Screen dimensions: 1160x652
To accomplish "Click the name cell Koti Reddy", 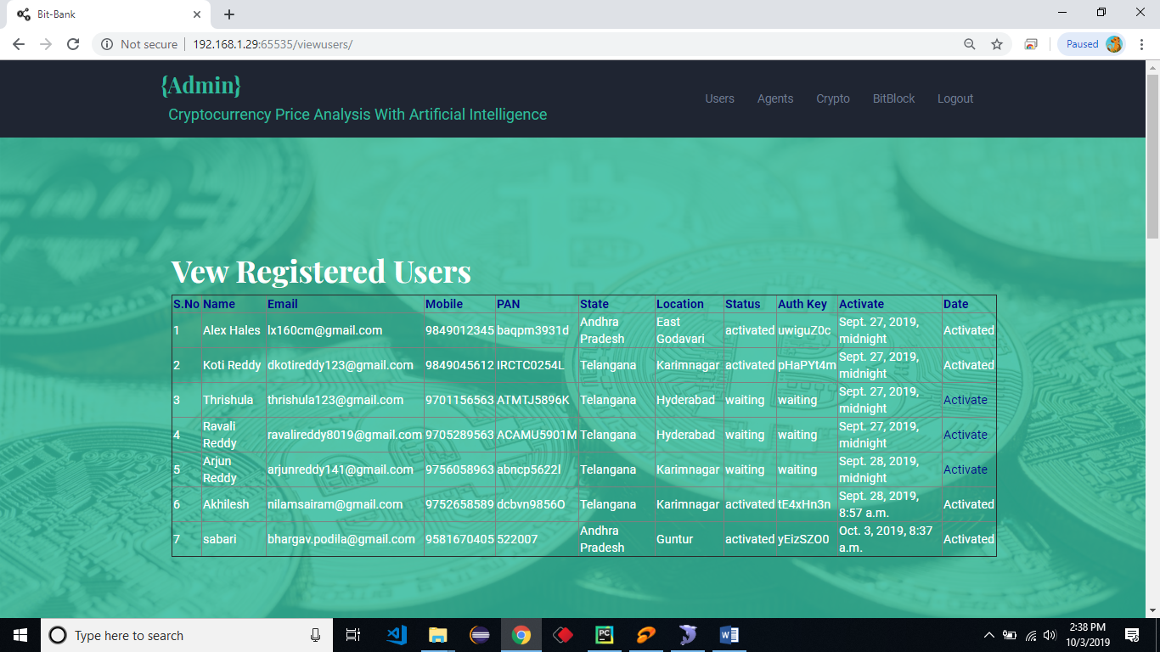I will (232, 365).
